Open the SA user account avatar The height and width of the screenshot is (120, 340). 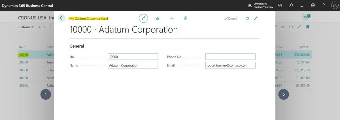334,5
